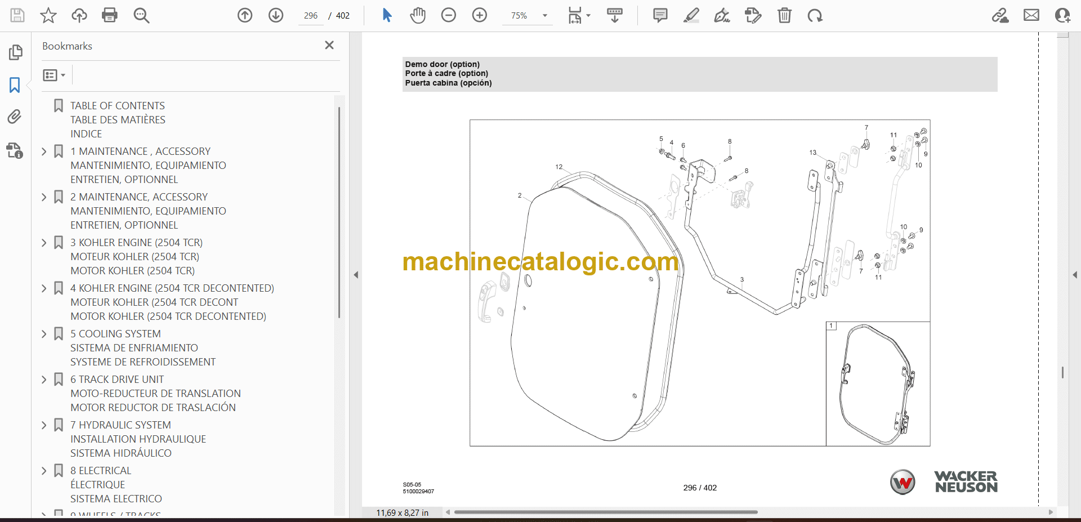Collapse the left navigation pane handle

(x=356, y=275)
